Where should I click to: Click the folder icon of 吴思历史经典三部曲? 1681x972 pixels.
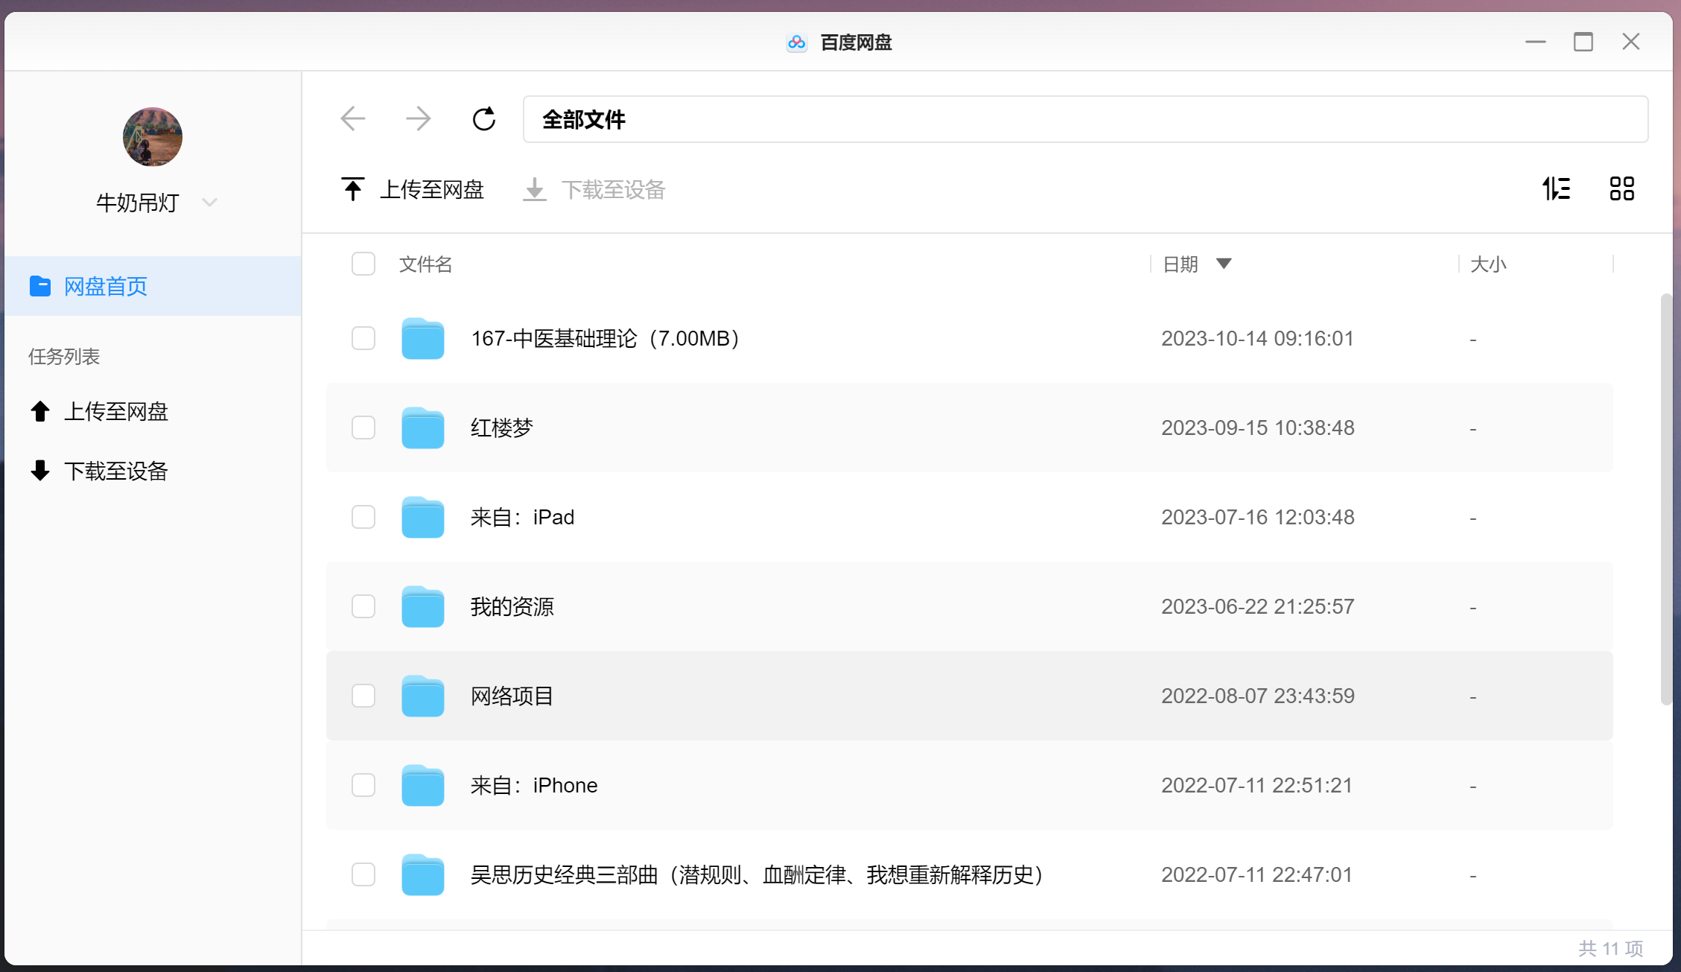click(x=423, y=874)
